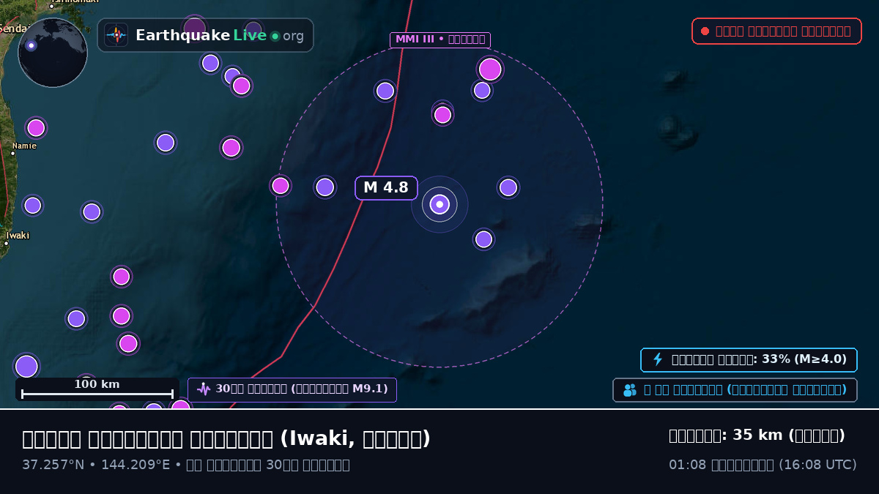
Task: Click the people icon in the blue badge
Action: tap(630, 390)
